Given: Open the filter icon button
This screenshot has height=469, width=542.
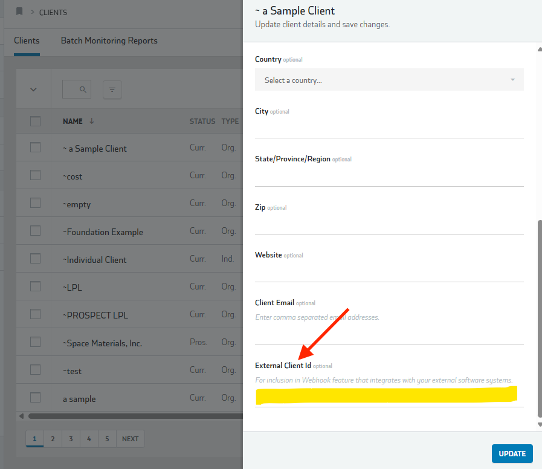Looking at the screenshot, I should pos(112,89).
